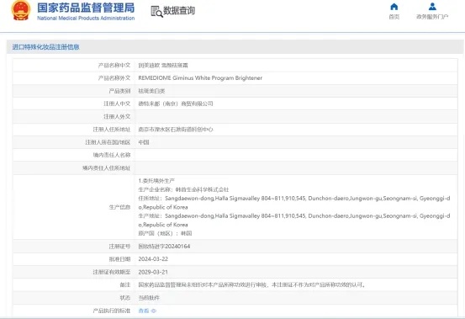
Task: Click the eye icon beside product standard link
Action: (x=154, y=311)
